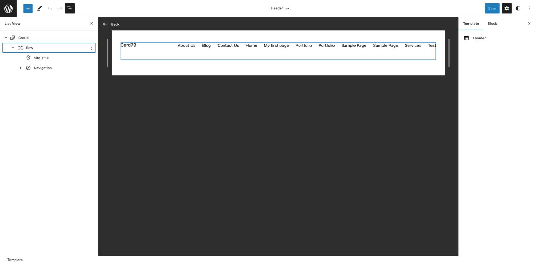Click the Redo arrow

(x=60, y=8)
